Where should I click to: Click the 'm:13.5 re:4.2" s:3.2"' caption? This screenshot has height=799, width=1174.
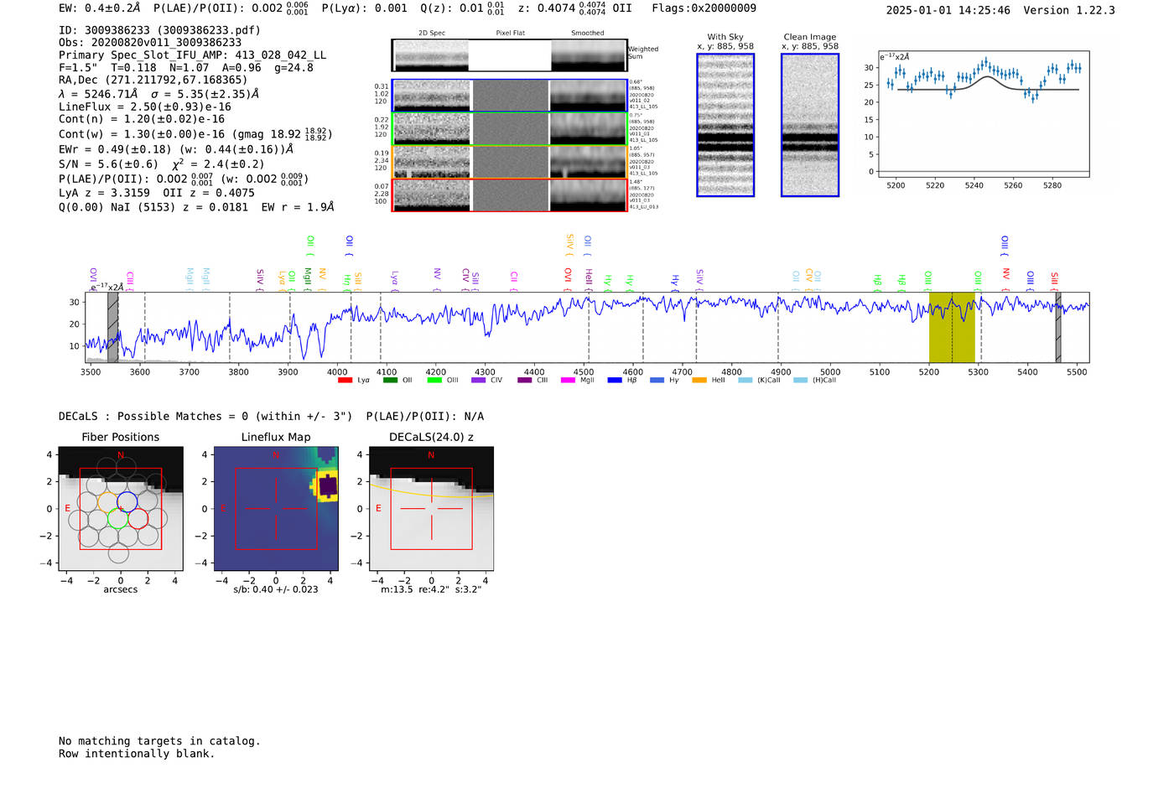(x=431, y=589)
